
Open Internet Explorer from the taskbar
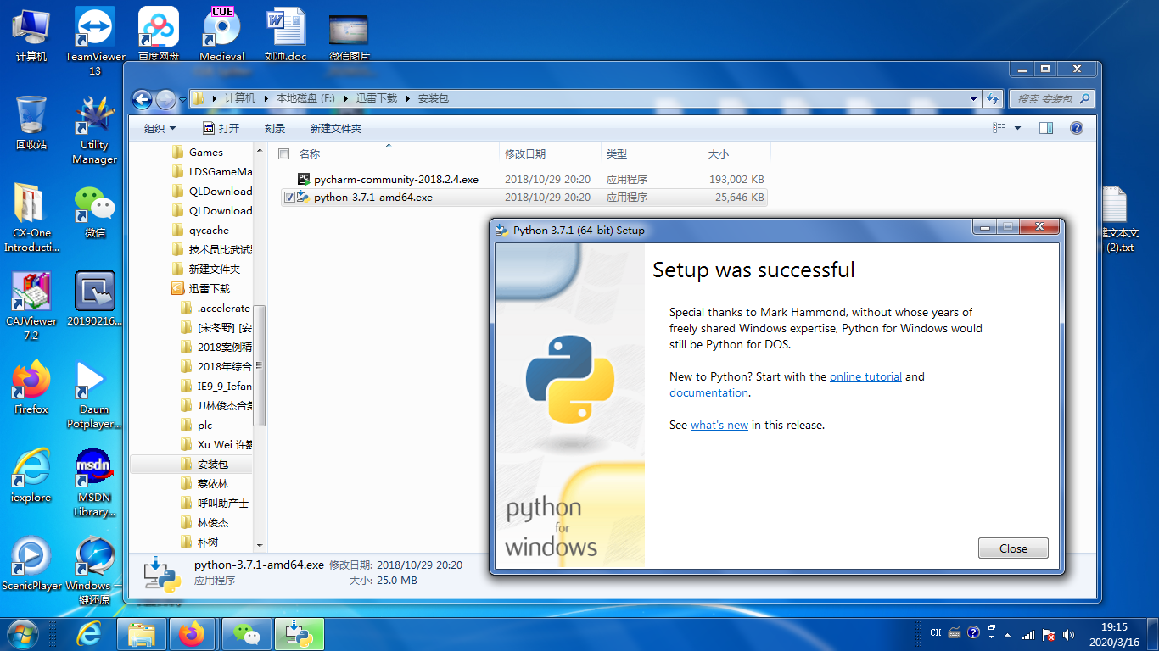point(89,634)
